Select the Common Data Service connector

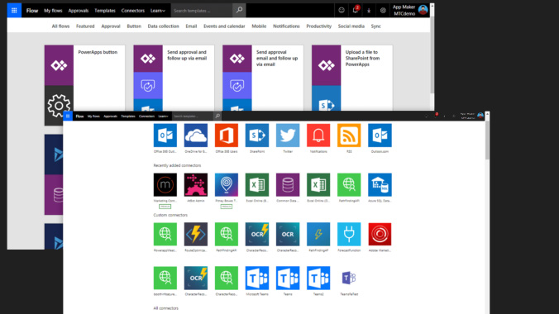[288, 184]
